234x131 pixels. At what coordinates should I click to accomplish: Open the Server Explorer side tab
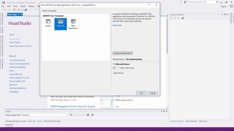click(x=3, y=19)
